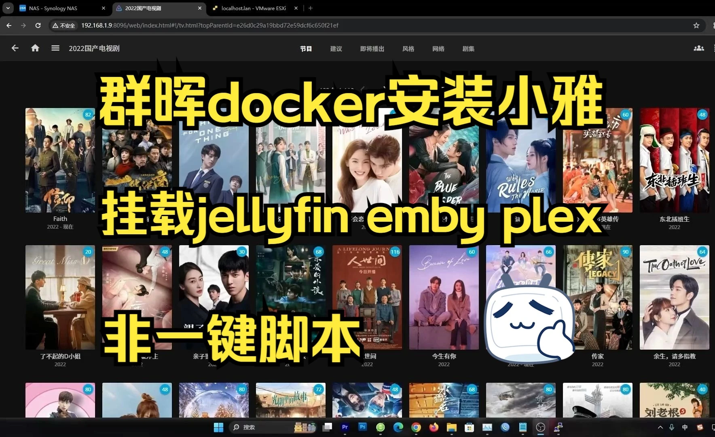Open the 传家 Legacy poster
This screenshot has width=715, height=437.
coord(598,297)
